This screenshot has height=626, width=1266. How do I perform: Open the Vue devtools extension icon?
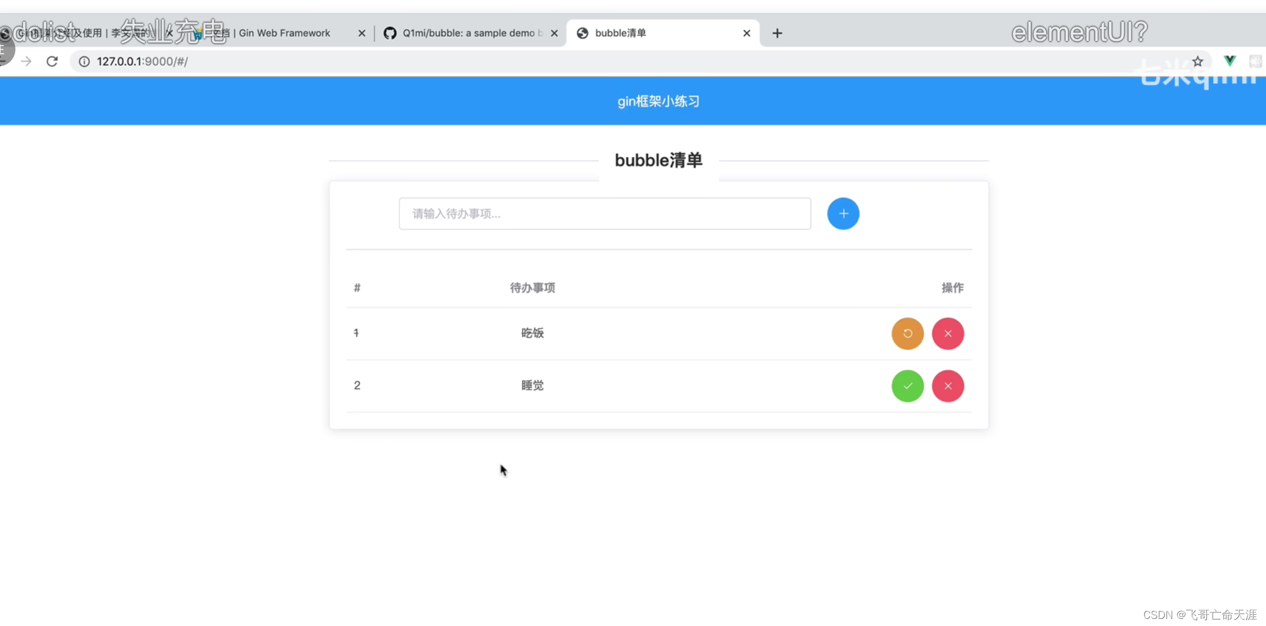point(1230,60)
